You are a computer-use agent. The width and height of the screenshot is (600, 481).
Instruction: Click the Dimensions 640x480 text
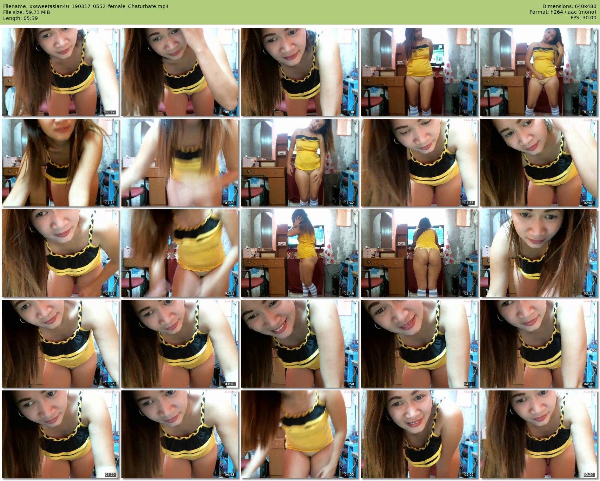pos(569,6)
